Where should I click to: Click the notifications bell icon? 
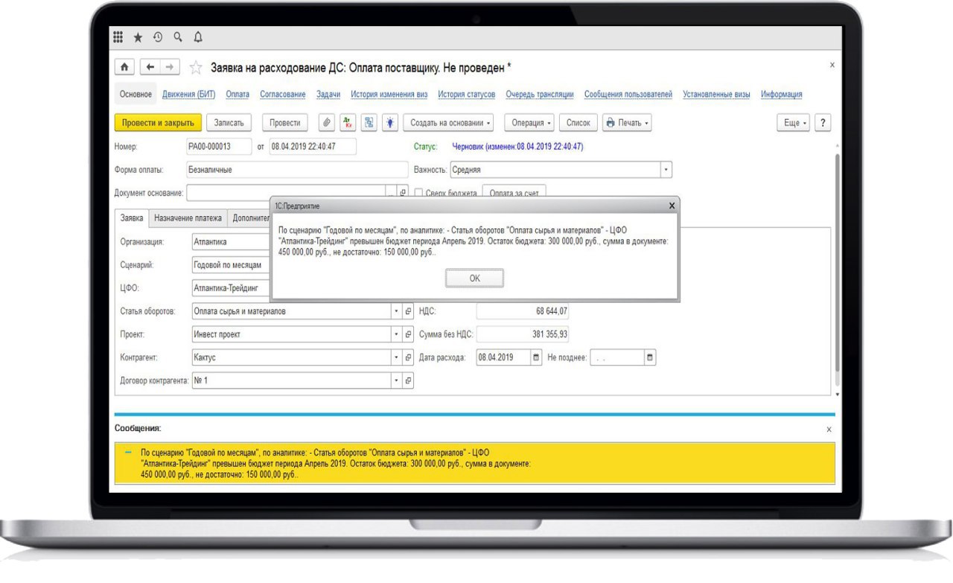(197, 37)
